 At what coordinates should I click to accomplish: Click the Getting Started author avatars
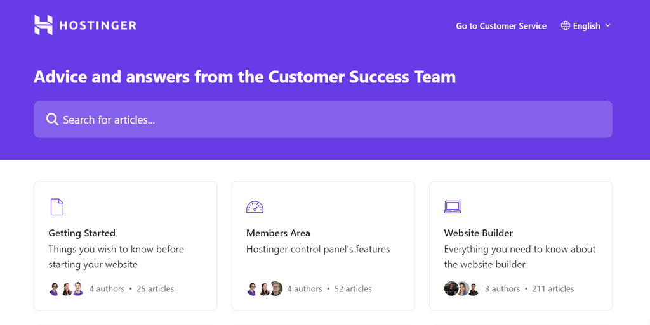click(66, 289)
